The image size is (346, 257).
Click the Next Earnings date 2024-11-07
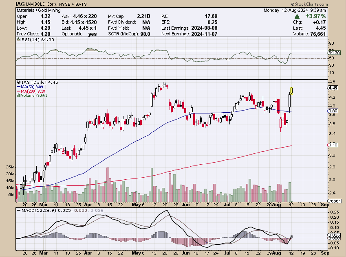[x=204, y=34]
